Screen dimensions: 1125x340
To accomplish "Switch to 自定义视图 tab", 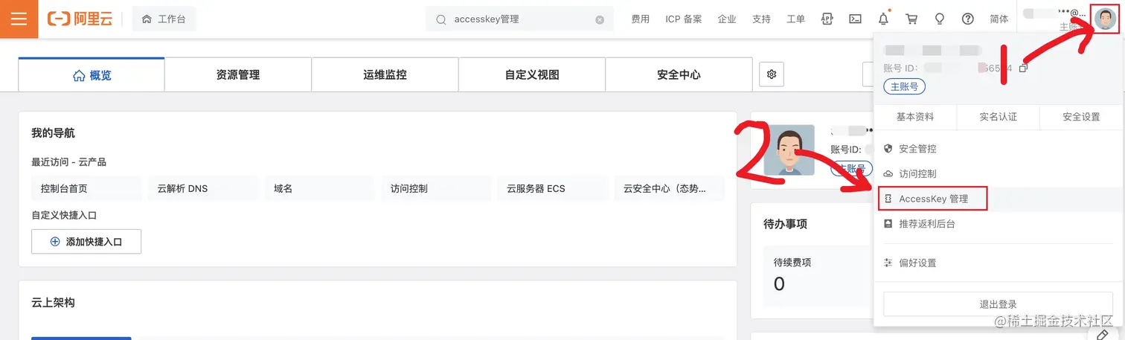I will [532, 74].
